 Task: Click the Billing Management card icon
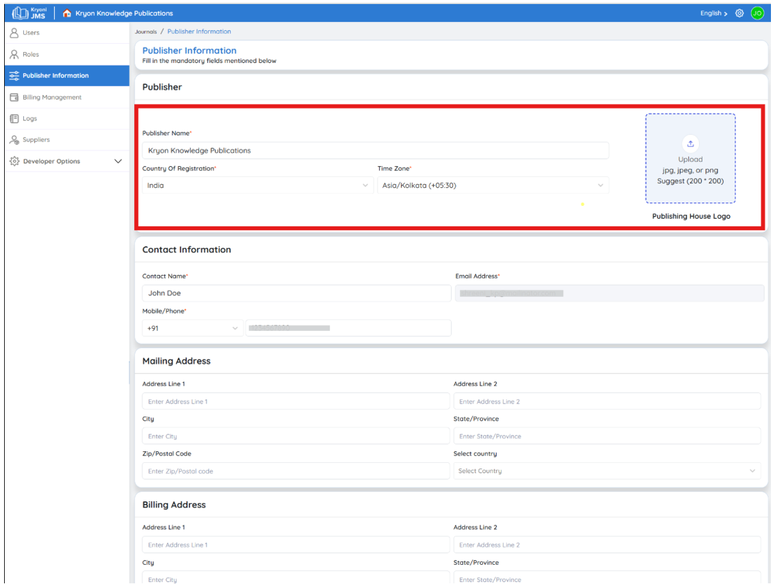[x=14, y=97]
